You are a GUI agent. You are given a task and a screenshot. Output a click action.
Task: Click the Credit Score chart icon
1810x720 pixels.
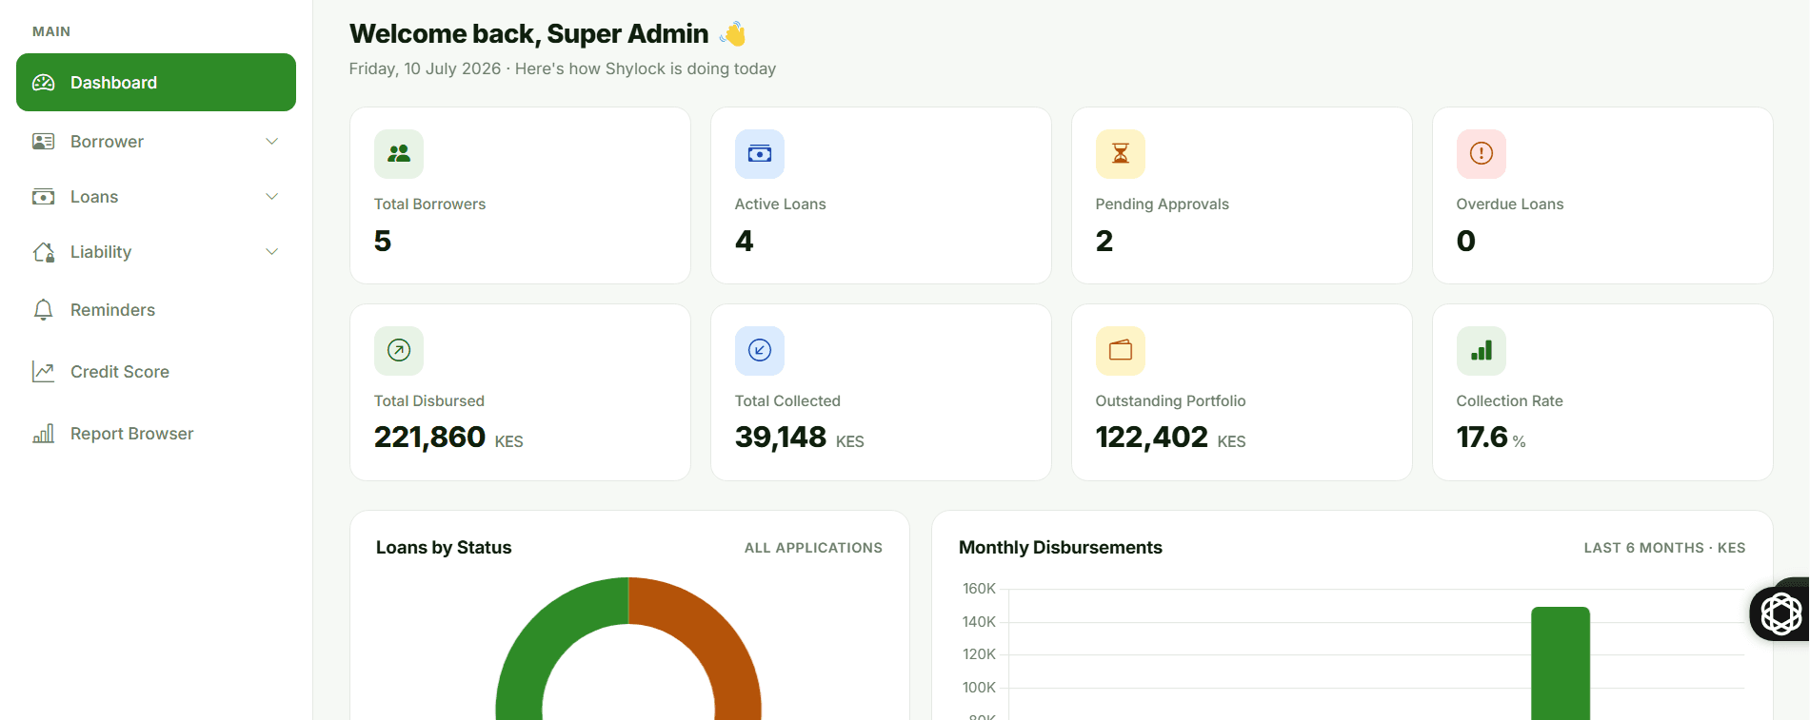point(44,372)
